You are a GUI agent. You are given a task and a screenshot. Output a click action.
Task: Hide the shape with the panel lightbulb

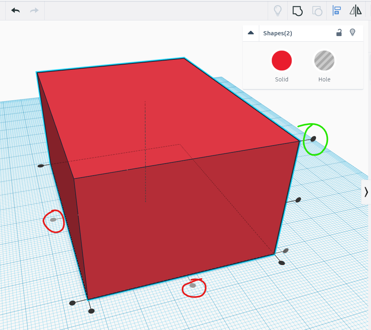pos(353,33)
